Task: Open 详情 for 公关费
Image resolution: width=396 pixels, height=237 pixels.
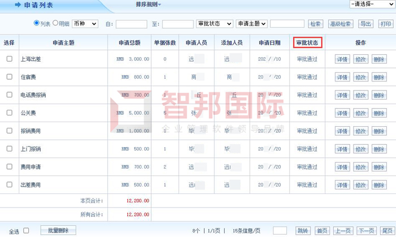Action: pos(342,113)
